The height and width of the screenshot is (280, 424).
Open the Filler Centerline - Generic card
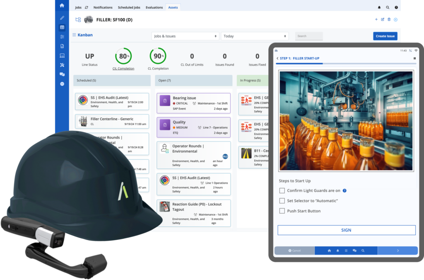coord(112,121)
